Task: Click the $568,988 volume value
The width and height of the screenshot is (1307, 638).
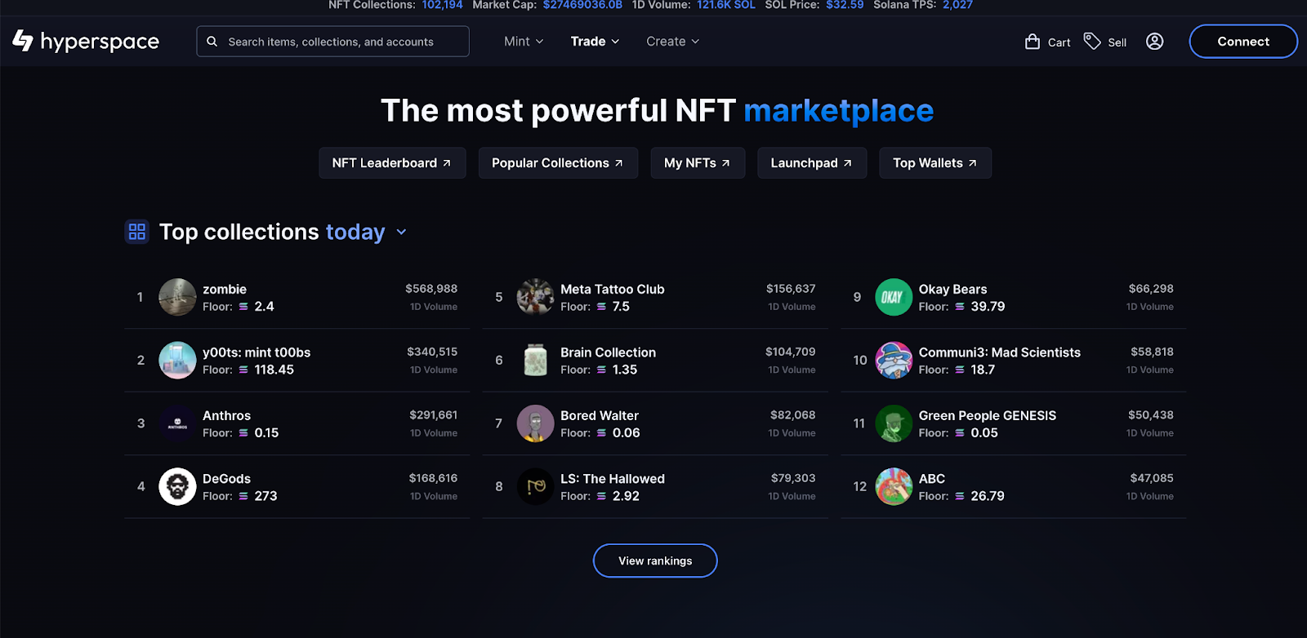Action: point(431,289)
